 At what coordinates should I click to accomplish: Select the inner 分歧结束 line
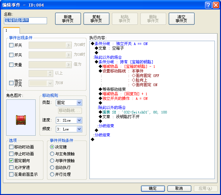(x=105, y=126)
